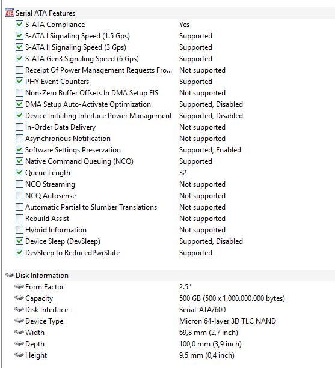Click the Form Factor disk icon

coord(19,286)
